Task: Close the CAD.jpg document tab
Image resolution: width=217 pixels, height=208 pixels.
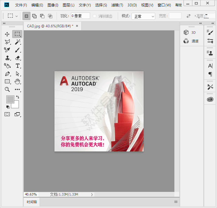Action: (x=77, y=26)
